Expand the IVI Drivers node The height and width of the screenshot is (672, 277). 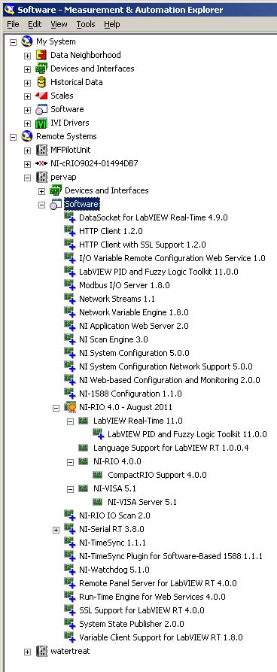[x=27, y=123]
